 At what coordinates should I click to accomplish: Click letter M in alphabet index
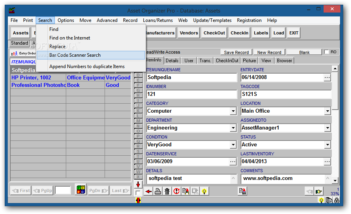(x=138, y=121)
